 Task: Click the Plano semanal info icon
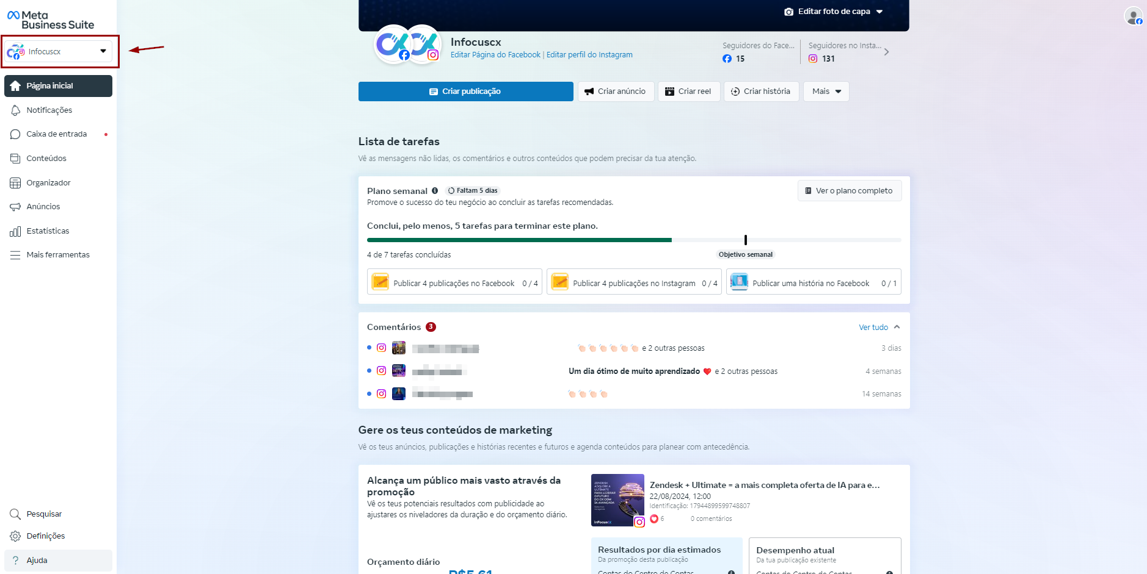click(435, 191)
